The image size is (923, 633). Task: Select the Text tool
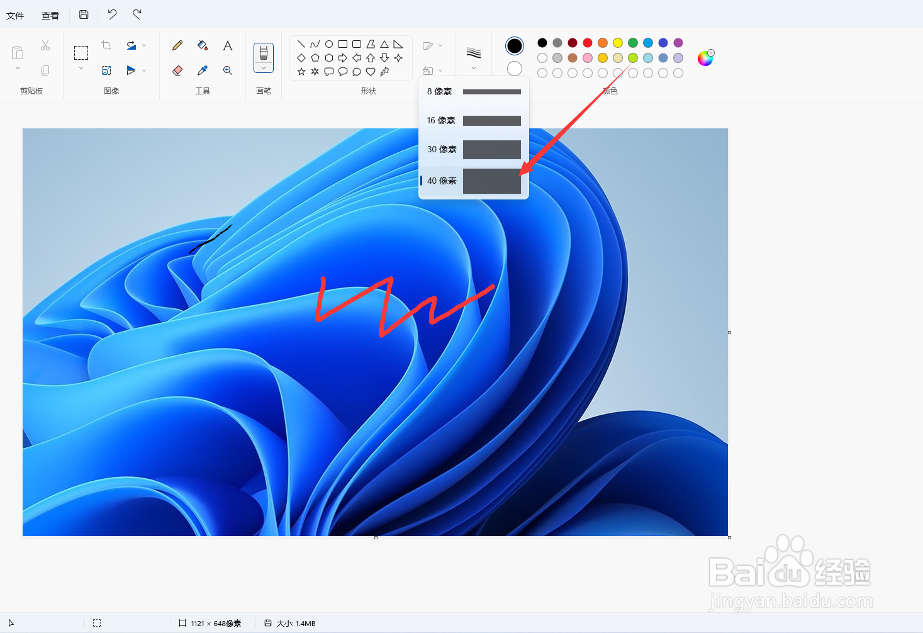228,45
